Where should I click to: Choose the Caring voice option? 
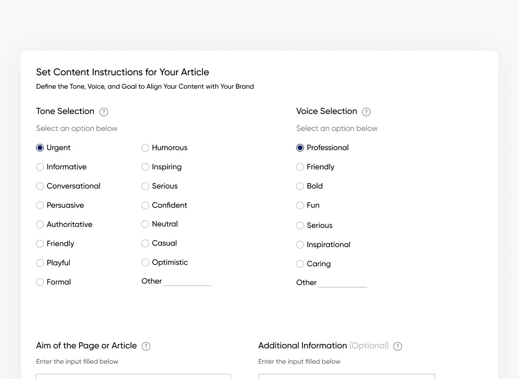pos(300,264)
